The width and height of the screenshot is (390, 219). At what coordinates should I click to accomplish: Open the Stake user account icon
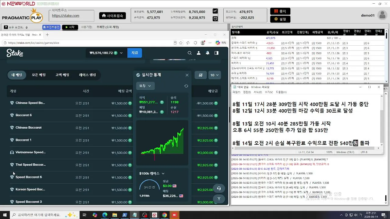click(199, 53)
